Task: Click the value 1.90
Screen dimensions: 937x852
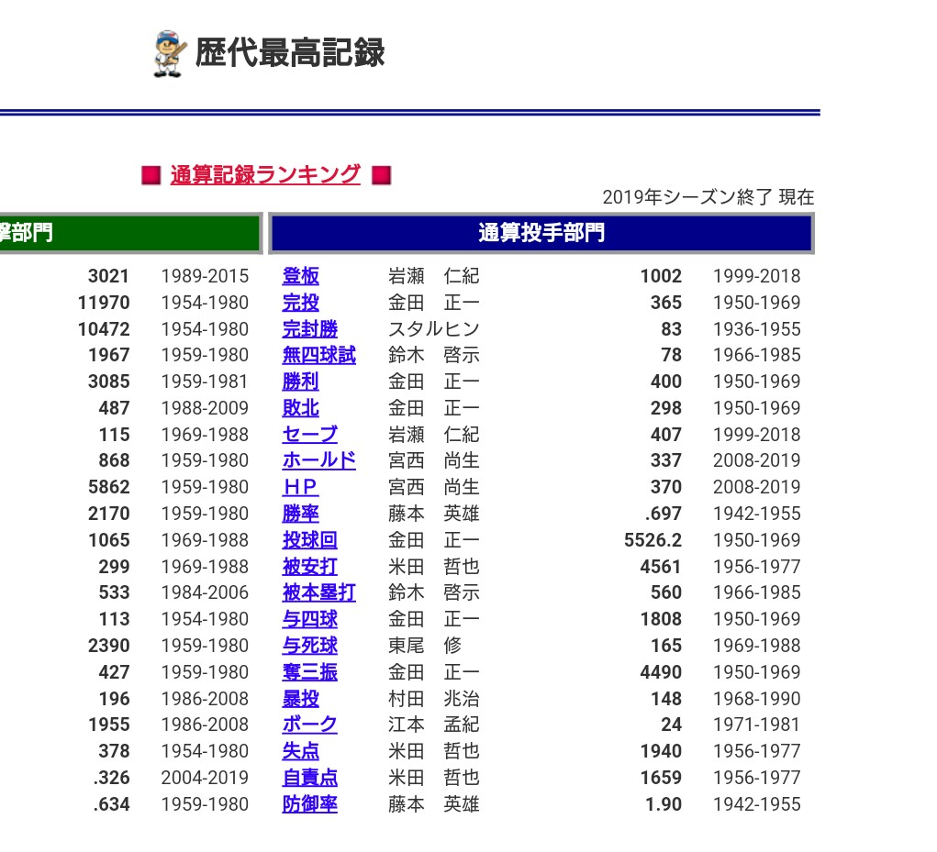Action: coord(664,803)
